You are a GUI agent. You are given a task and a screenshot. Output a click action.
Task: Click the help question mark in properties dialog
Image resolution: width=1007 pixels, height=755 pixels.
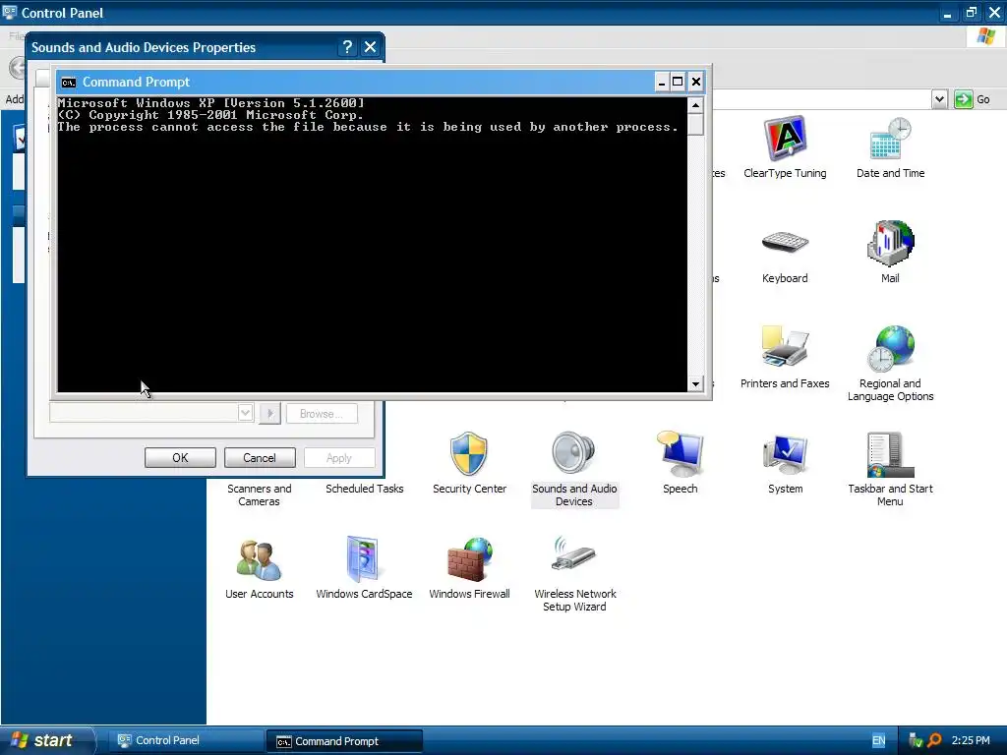point(347,47)
